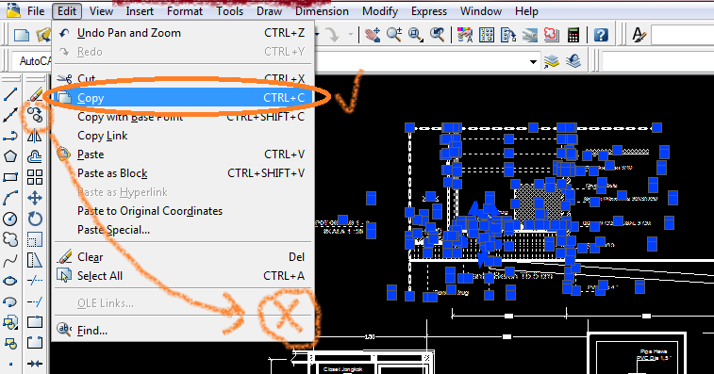Open the redo history dropdown arrow
Image resolution: width=714 pixels, height=374 pixels.
351,34
